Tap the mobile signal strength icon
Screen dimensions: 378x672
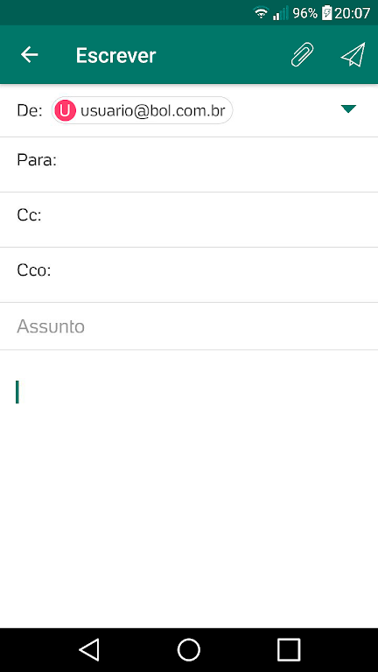[x=281, y=13]
